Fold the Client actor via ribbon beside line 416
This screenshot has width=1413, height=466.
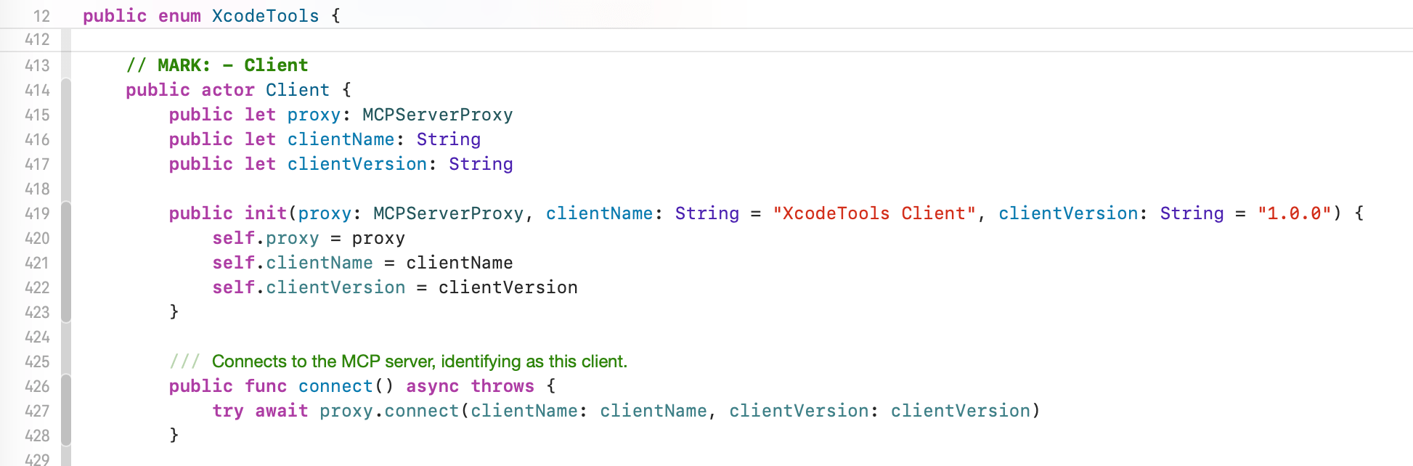(x=66, y=139)
